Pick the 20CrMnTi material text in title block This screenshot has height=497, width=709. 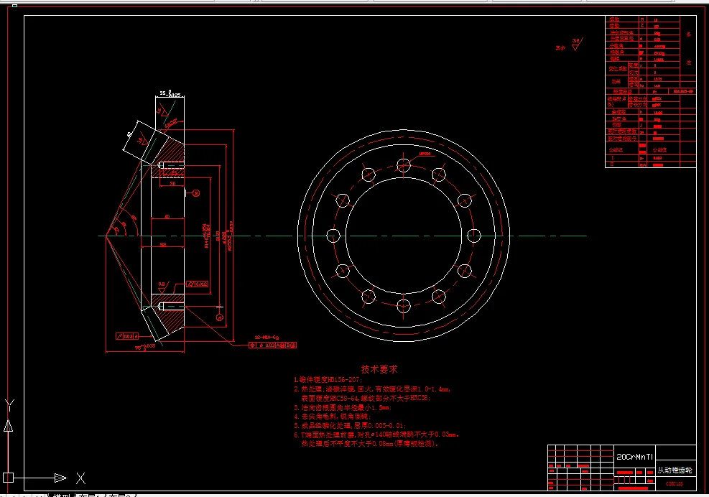(x=635, y=457)
